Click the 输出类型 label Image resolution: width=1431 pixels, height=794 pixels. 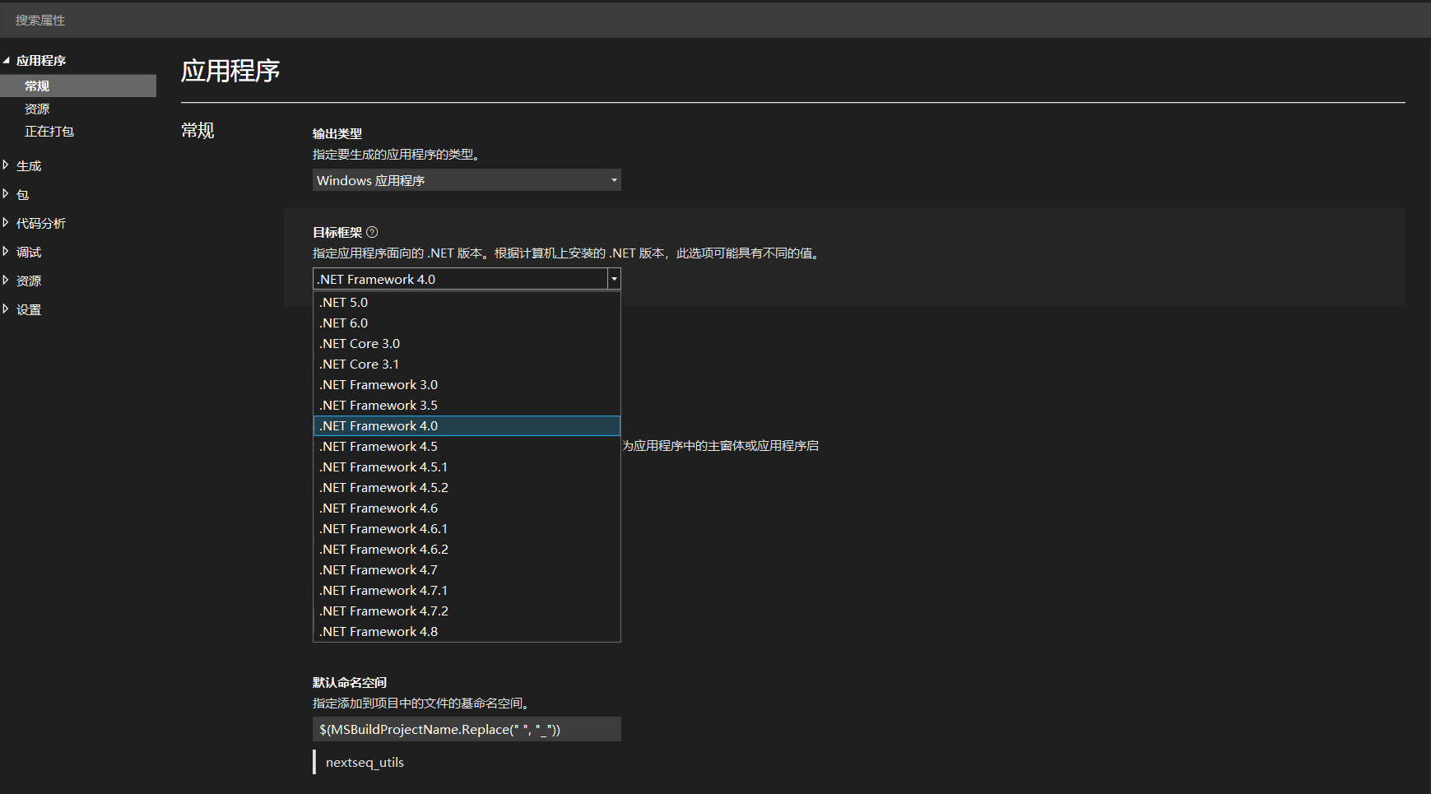coord(337,133)
